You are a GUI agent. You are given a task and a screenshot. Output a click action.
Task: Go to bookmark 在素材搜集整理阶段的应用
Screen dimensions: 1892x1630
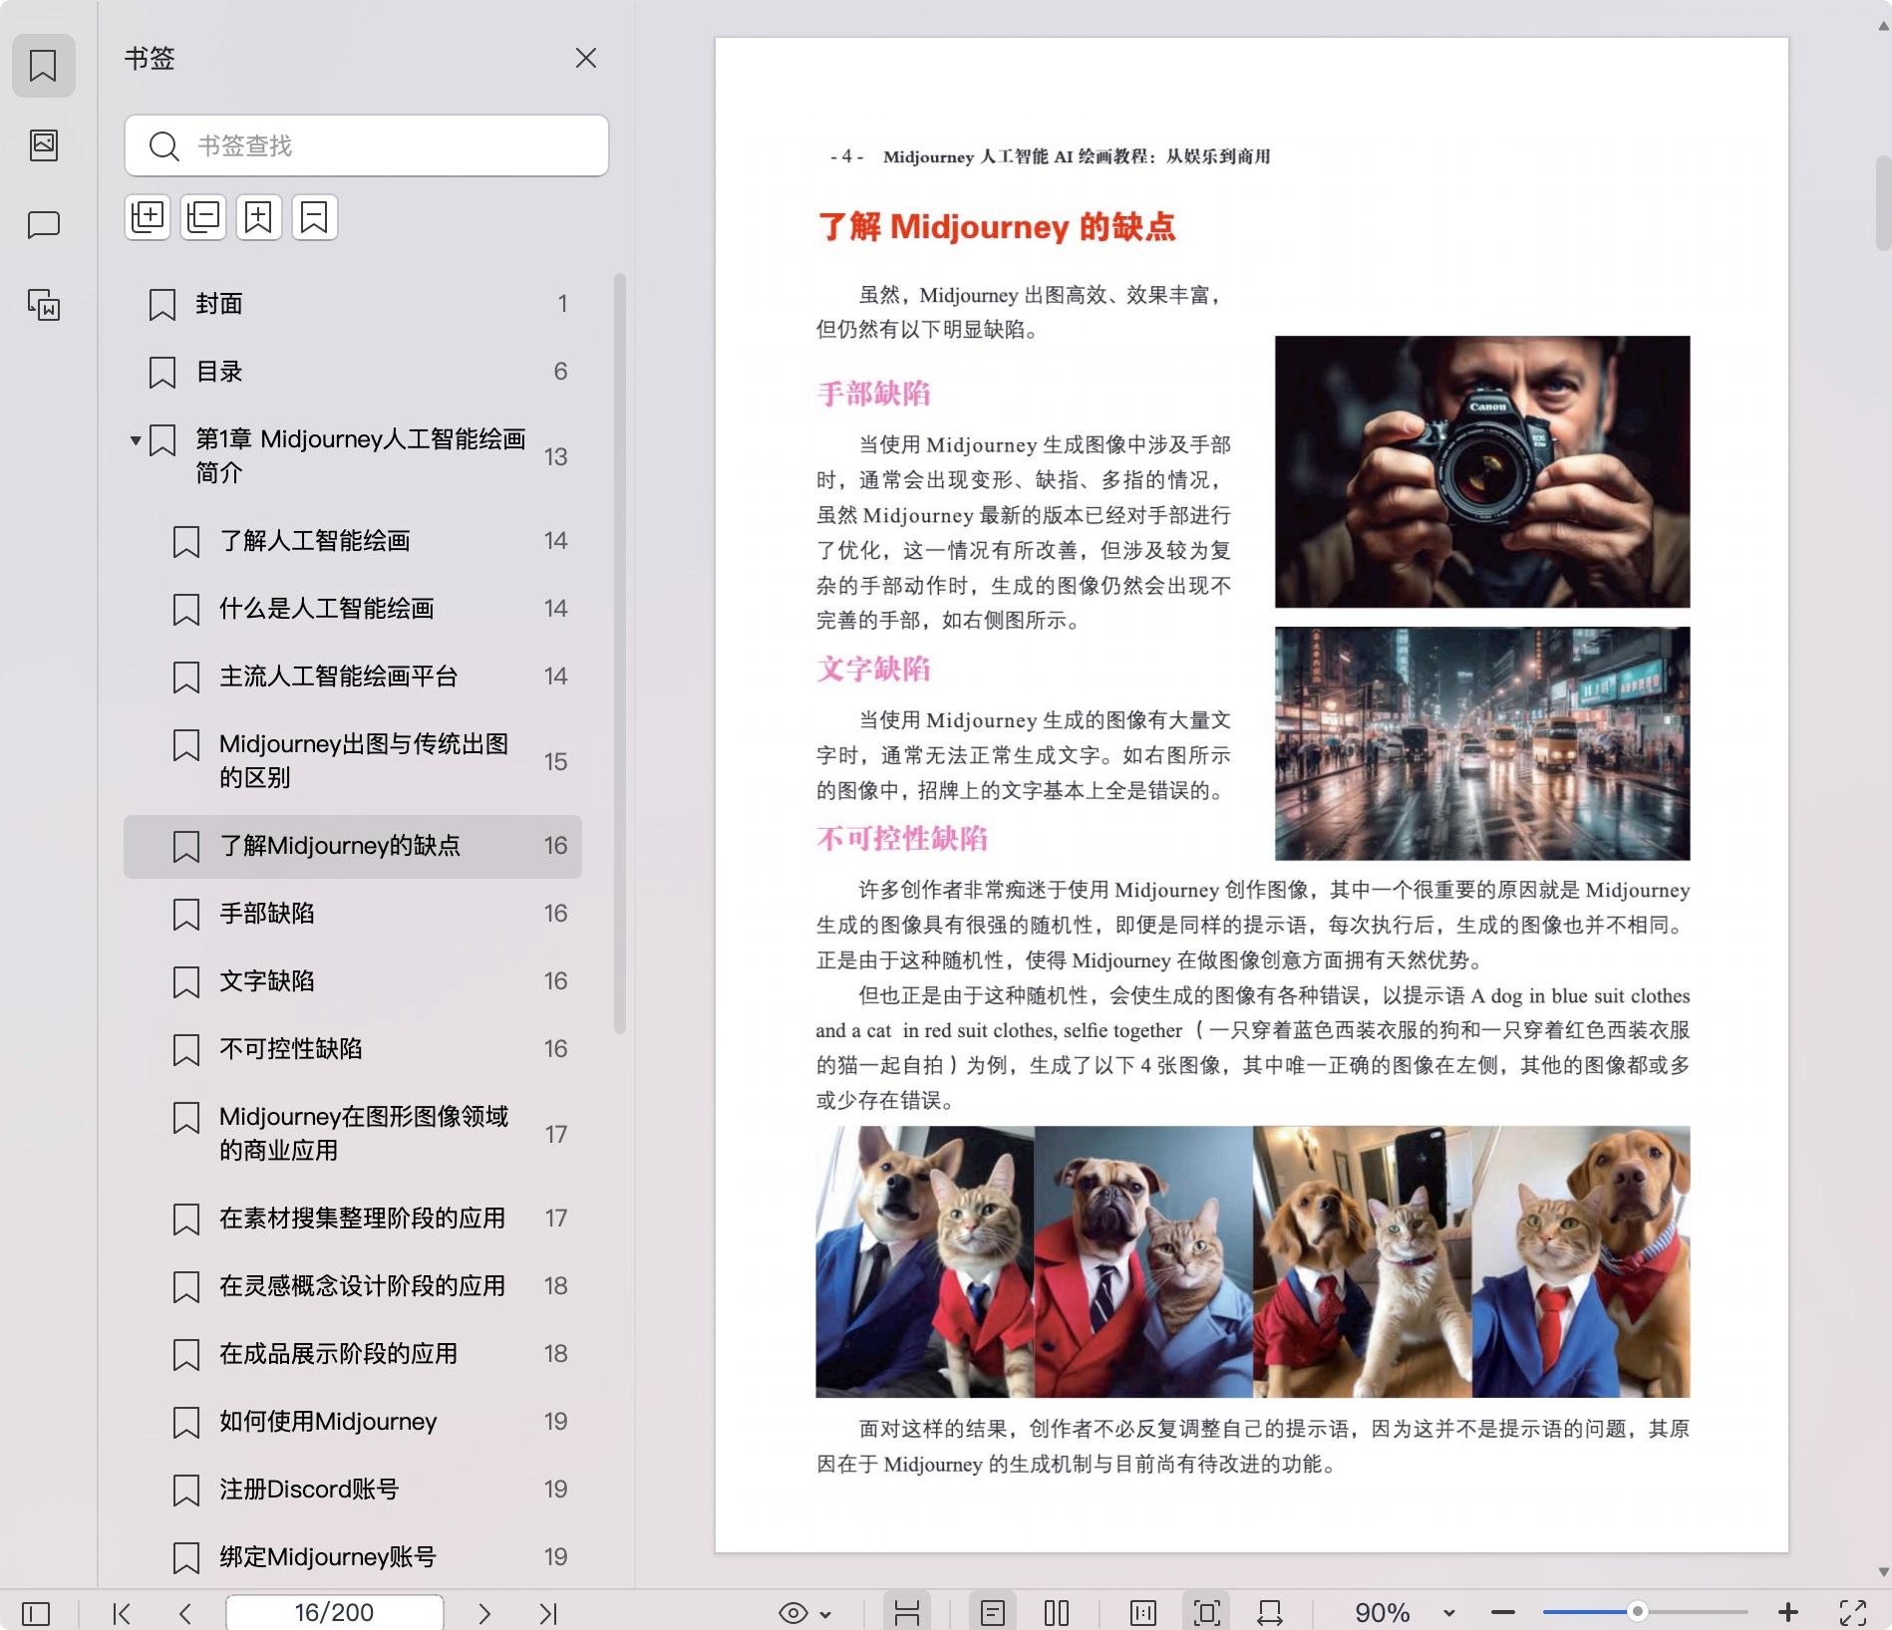click(353, 1219)
